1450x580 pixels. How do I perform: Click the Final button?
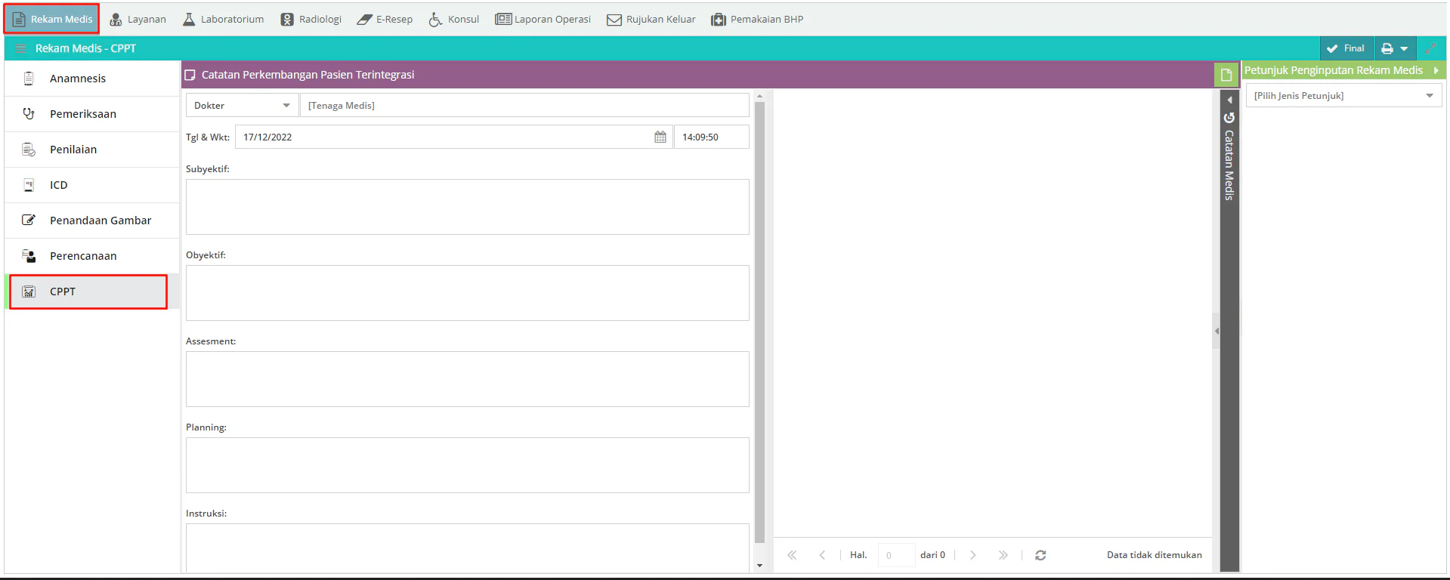tap(1346, 48)
